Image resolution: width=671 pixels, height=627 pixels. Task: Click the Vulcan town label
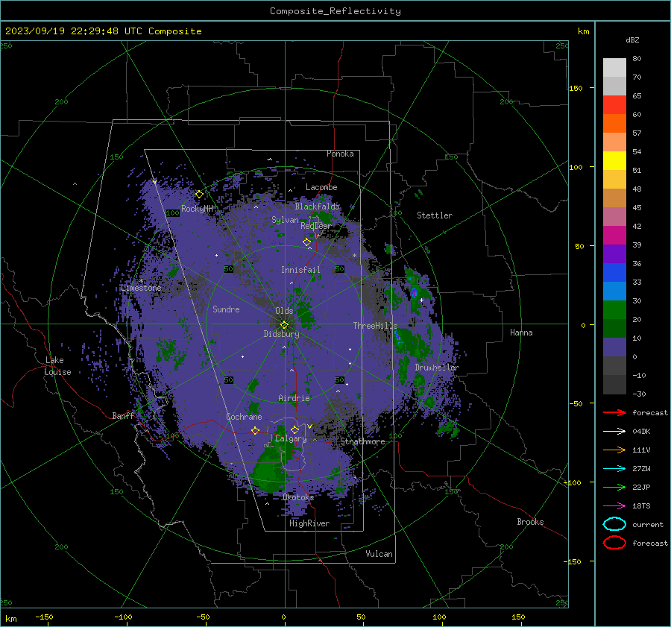[379, 554]
